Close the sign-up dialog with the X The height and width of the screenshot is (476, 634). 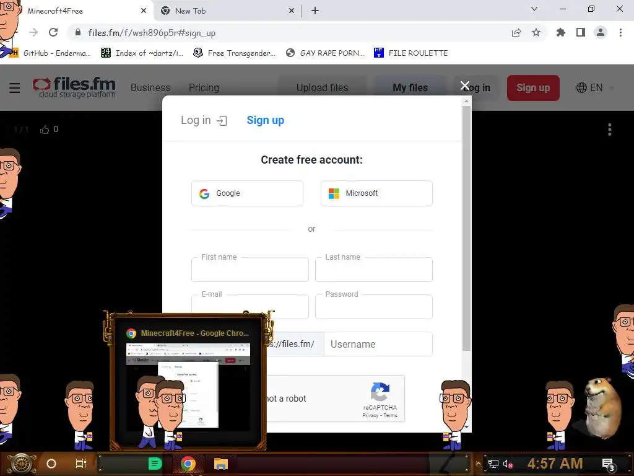[x=464, y=86]
